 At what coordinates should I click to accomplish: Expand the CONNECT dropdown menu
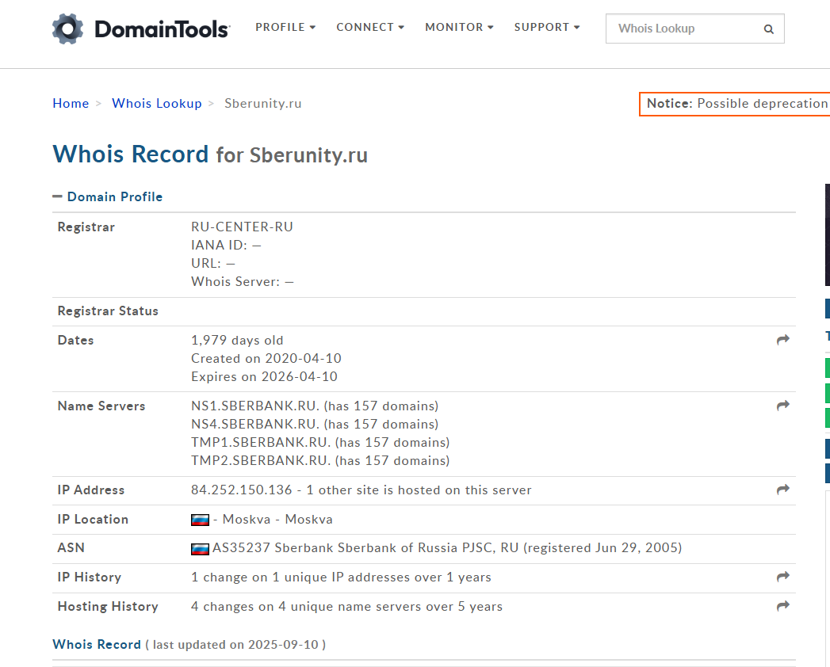pos(370,27)
